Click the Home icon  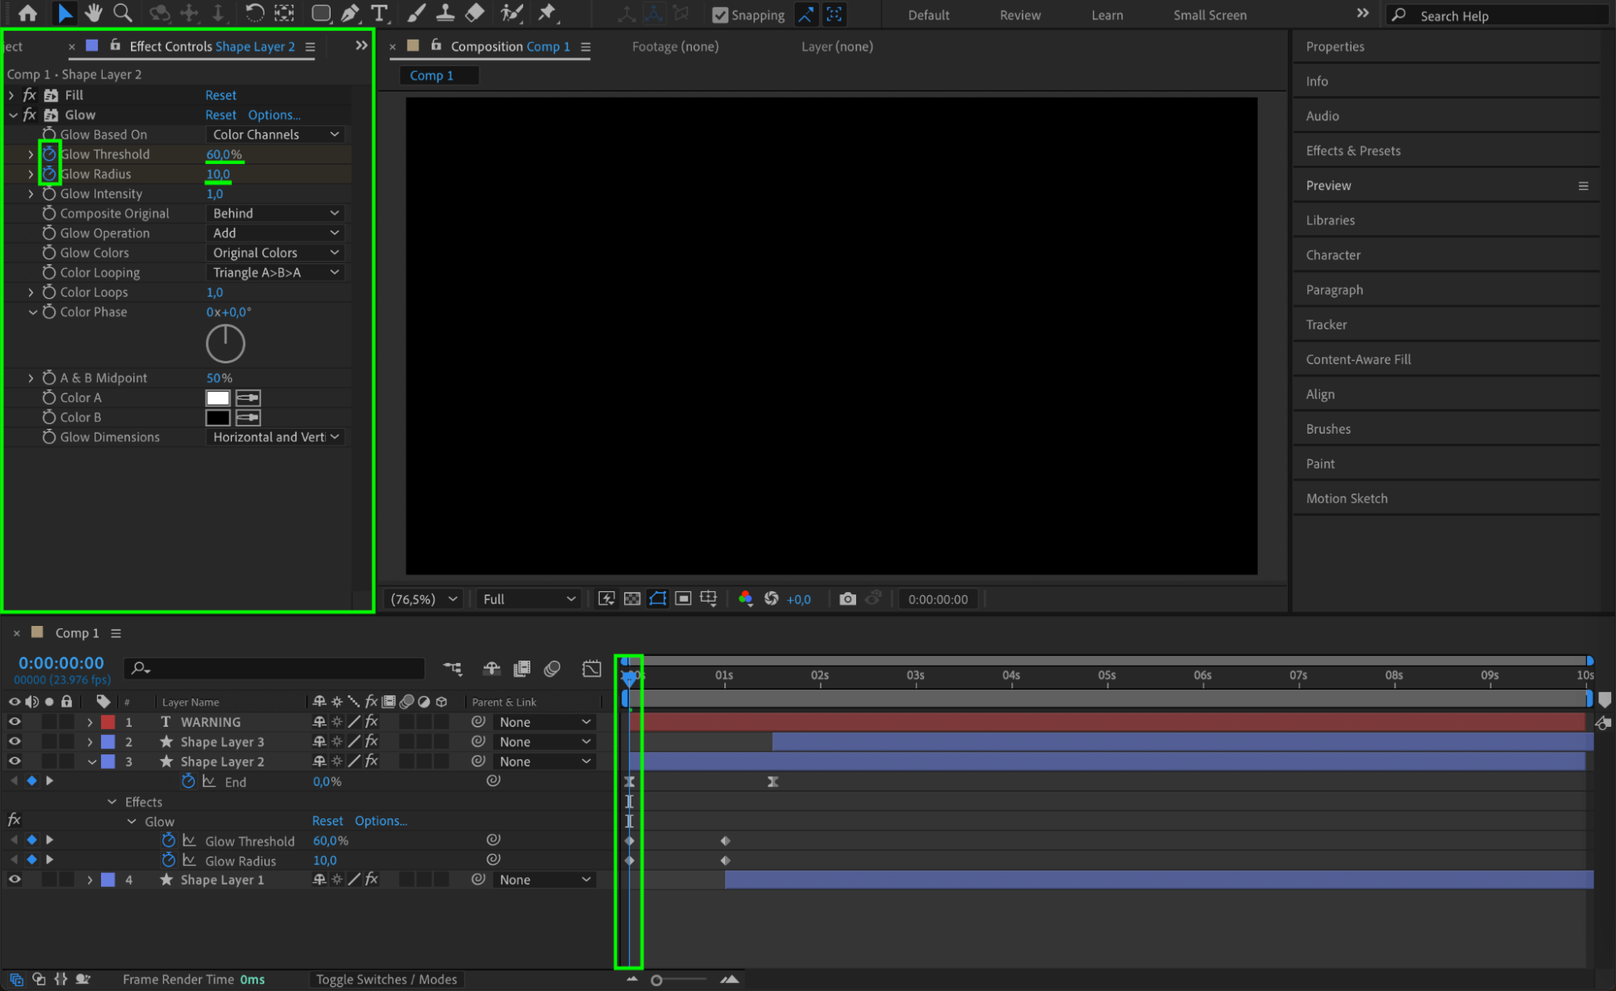pyautogui.click(x=27, y=13)
